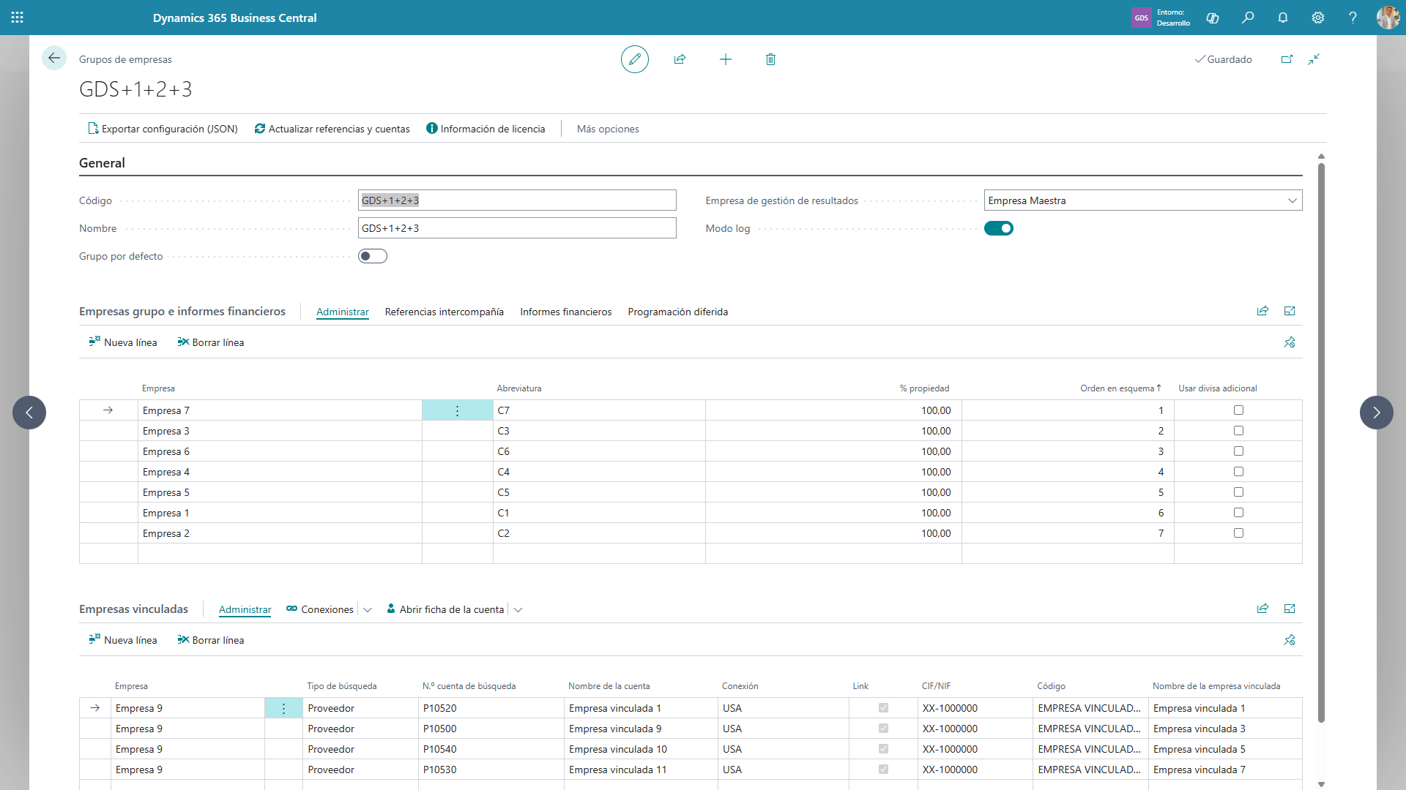Go back with the arrow button
Viewport: 1406px width, 790px height.
(54, 59)
